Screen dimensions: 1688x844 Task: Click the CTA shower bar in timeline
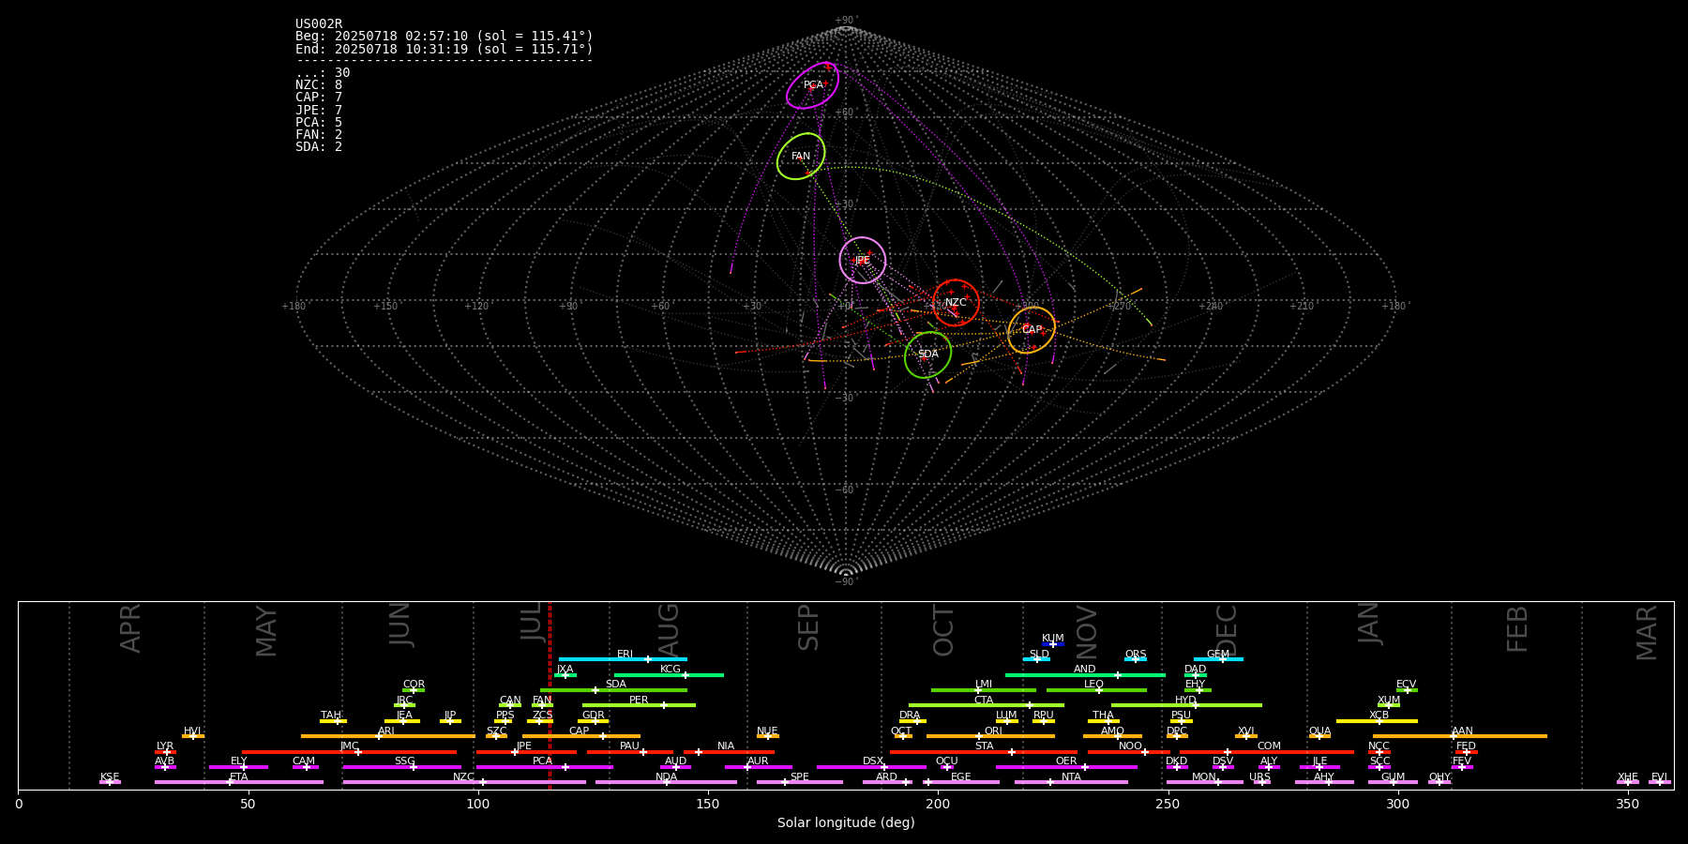pyautogui.click(x=987, y=705)
